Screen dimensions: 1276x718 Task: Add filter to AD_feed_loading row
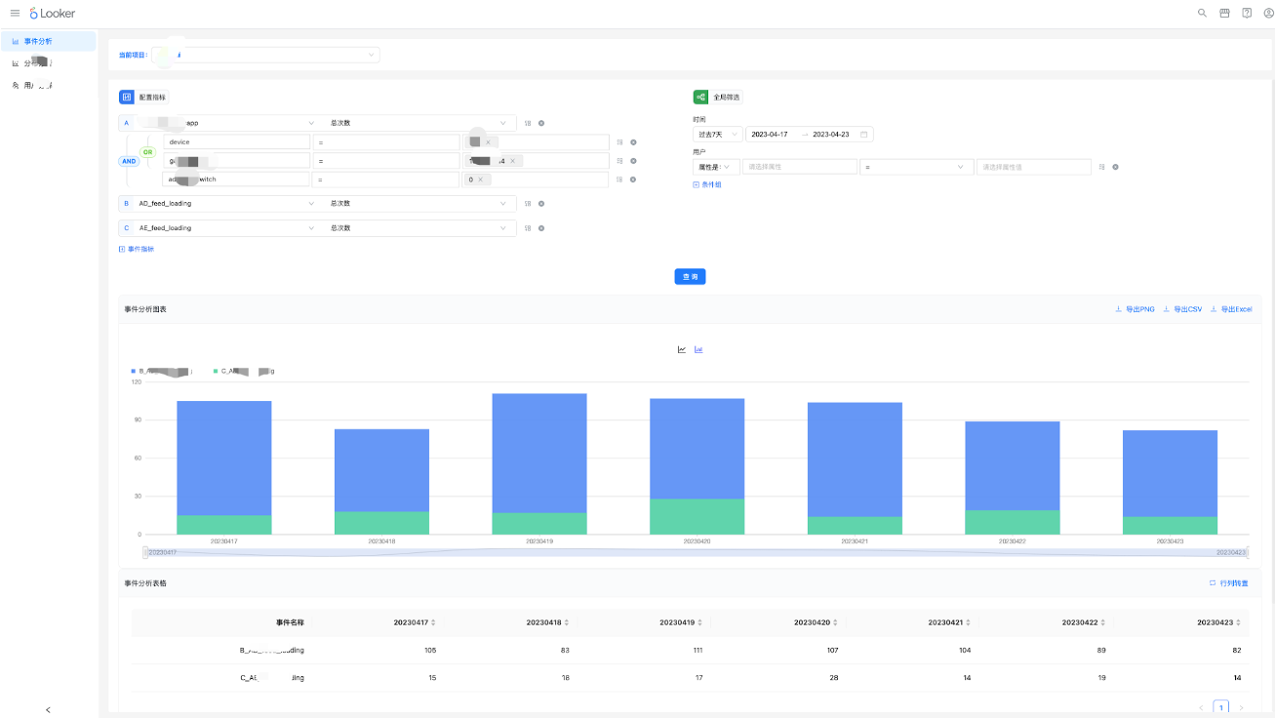tap(528, 204)
